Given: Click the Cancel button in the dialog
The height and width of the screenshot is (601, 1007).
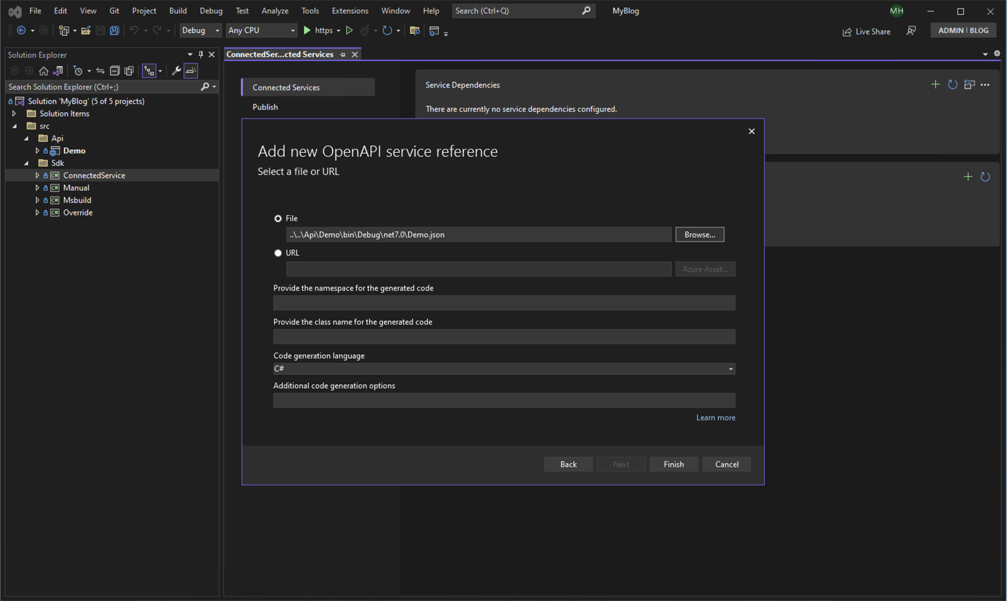Looking at the screenshot, I should (x=726, y=464).
